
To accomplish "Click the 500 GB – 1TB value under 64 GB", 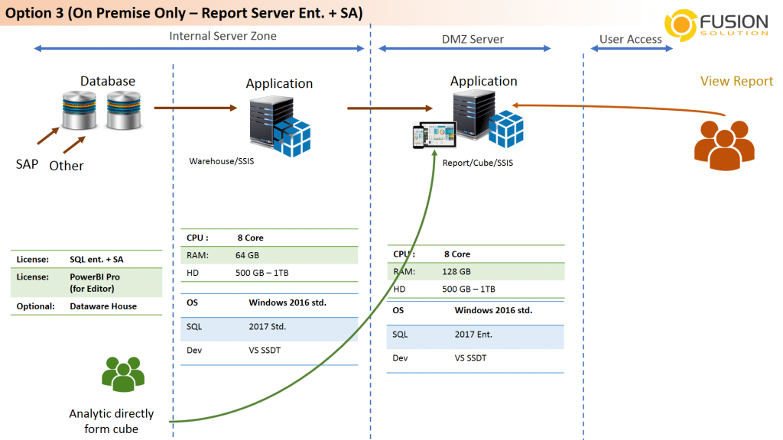I will 262,273.
